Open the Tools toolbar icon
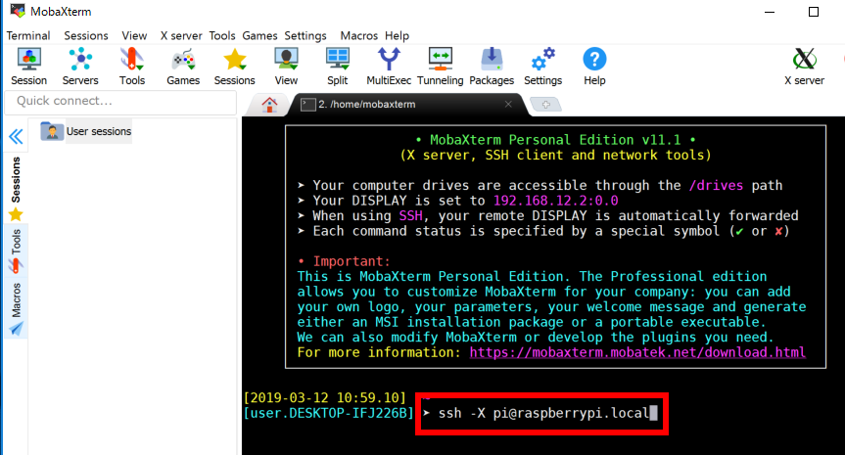Viewport: 845px width, 455px height. tap(132, 67)
